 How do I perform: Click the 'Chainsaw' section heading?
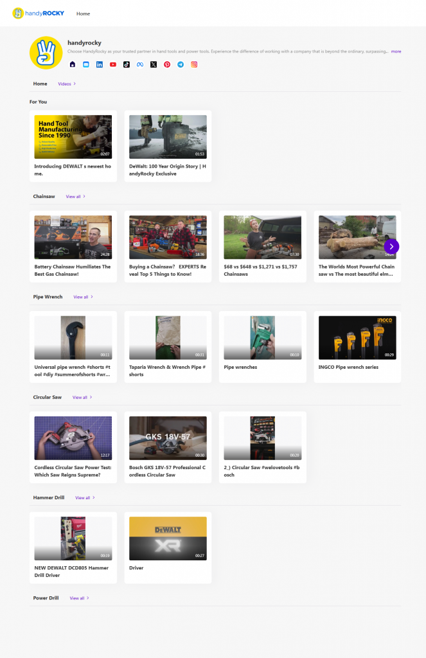[x=44, y=197]
